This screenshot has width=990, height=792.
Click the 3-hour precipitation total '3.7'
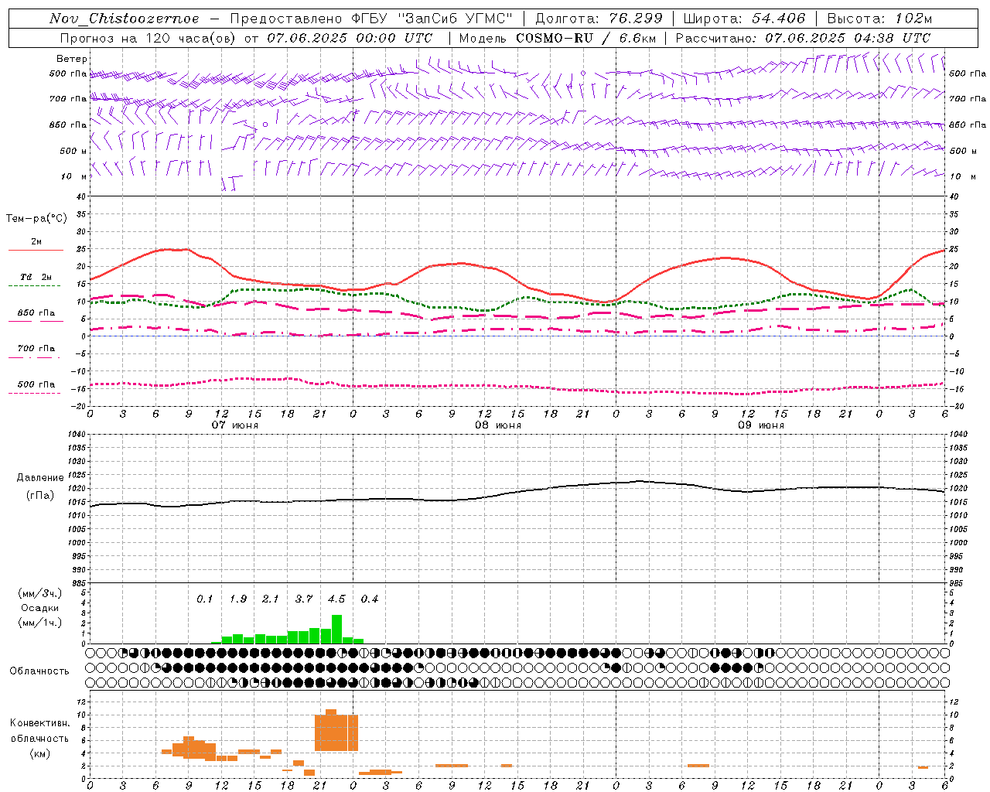pos(304,599)
